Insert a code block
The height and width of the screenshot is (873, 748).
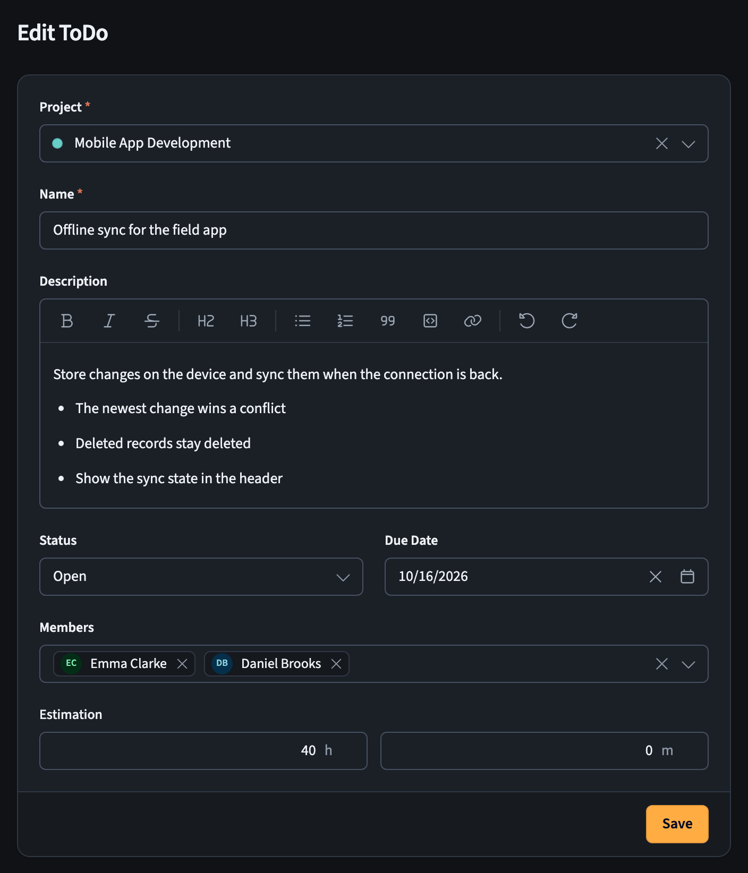point(430,321)
